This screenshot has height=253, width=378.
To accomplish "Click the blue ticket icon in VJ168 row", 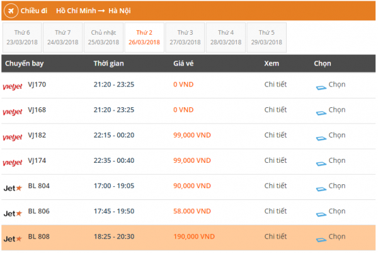I will (321, 113).
